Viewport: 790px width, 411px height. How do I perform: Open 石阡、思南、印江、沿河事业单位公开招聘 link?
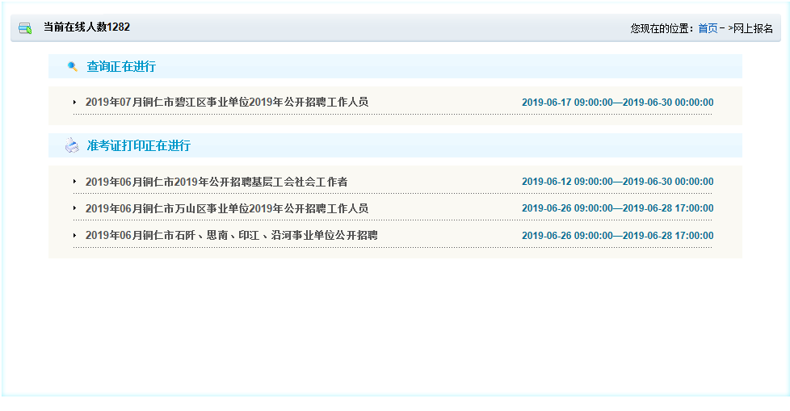(x=231, y=236)
